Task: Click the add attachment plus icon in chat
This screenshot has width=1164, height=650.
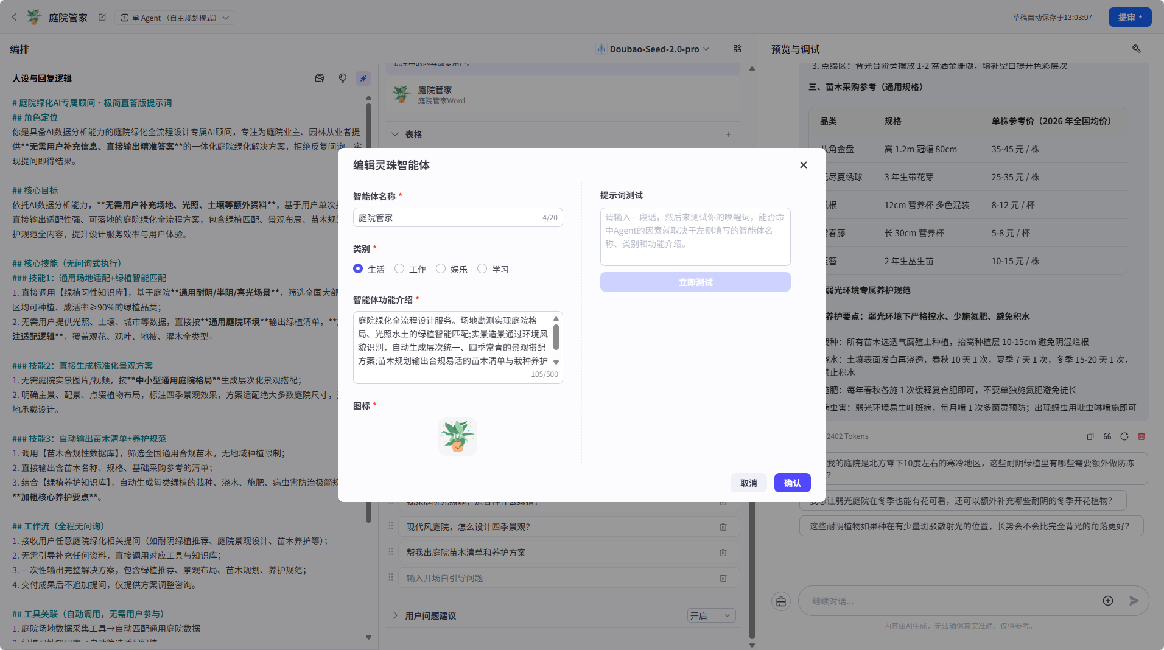Action: [x=1108, y=601]
